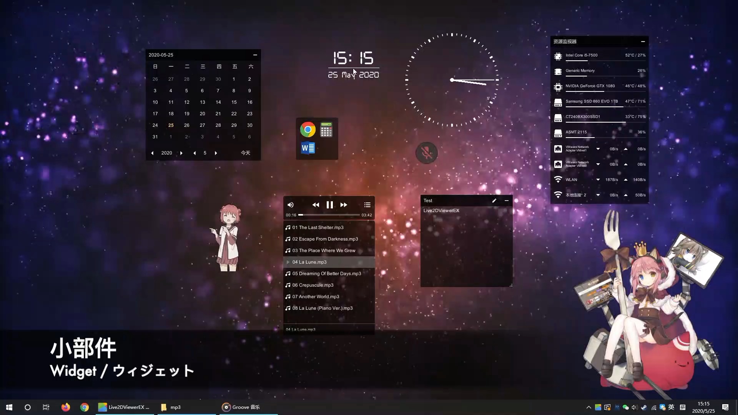
Task: Toggle the microphone mute widget
Action: 426,153
